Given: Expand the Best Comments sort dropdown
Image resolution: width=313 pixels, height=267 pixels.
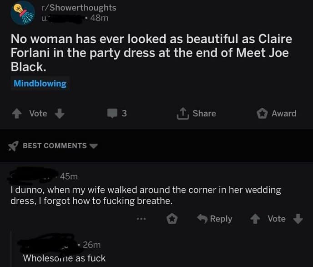Looking at the screenshot, I should coord(94,146).
